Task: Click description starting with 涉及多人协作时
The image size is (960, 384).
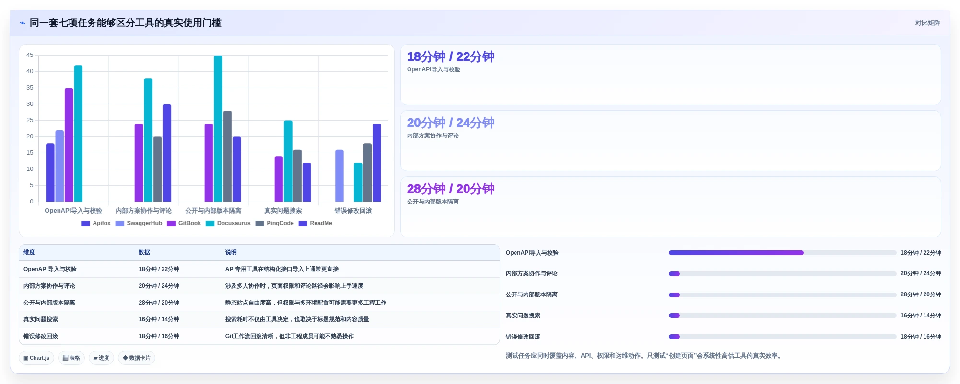Action: [294, 286]
